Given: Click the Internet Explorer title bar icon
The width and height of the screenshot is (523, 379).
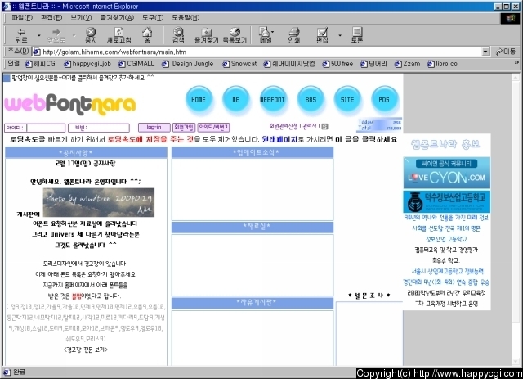Looking at the screenshot, I should 7,7.
